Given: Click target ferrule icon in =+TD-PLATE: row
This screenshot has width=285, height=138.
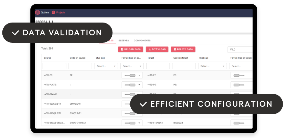Looking at the screenshot, I should click(x=237, y=85).
